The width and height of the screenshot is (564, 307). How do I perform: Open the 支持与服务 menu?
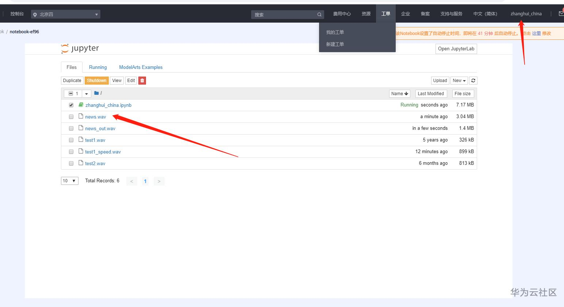click(x=451, y=14)
